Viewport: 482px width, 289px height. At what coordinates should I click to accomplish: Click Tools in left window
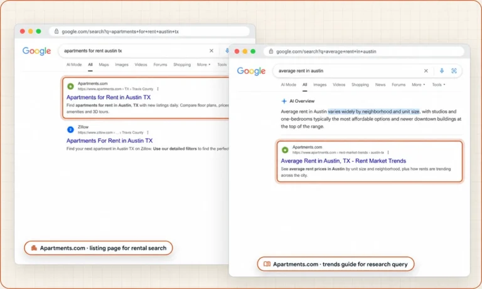coord(222,65)
